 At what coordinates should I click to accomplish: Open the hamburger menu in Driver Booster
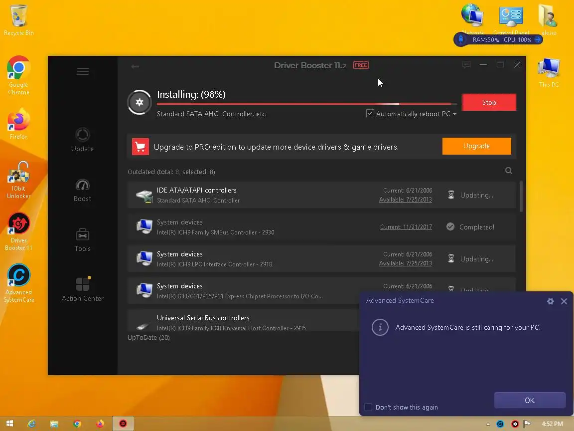click(x=82, y=71)
